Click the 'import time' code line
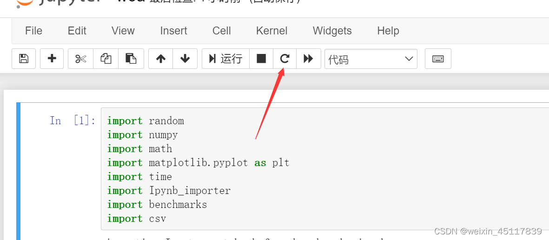 coord(140,177)
